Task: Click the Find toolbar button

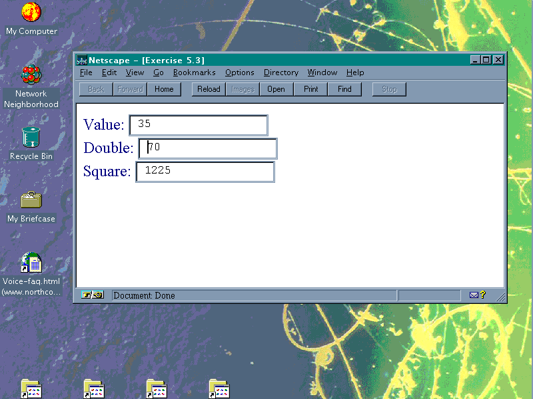Action: (x=344, y=89)
